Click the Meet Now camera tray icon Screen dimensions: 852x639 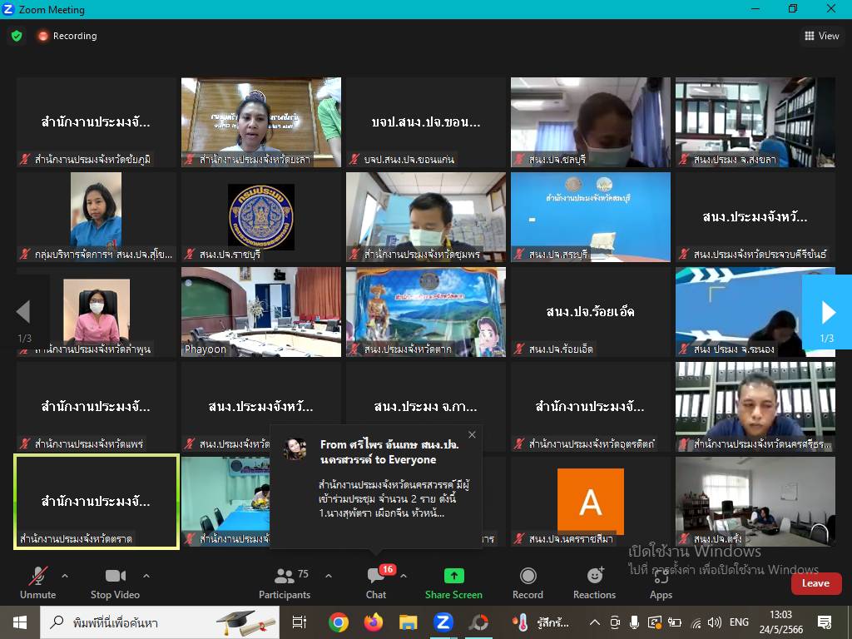pos(615,622)
